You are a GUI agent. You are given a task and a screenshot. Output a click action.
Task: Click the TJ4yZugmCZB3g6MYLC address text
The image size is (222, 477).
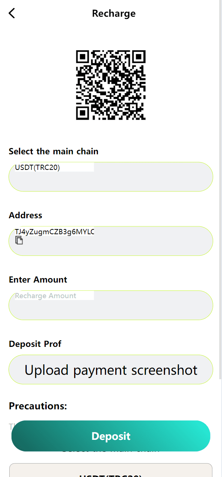click(x=54, y=232)
